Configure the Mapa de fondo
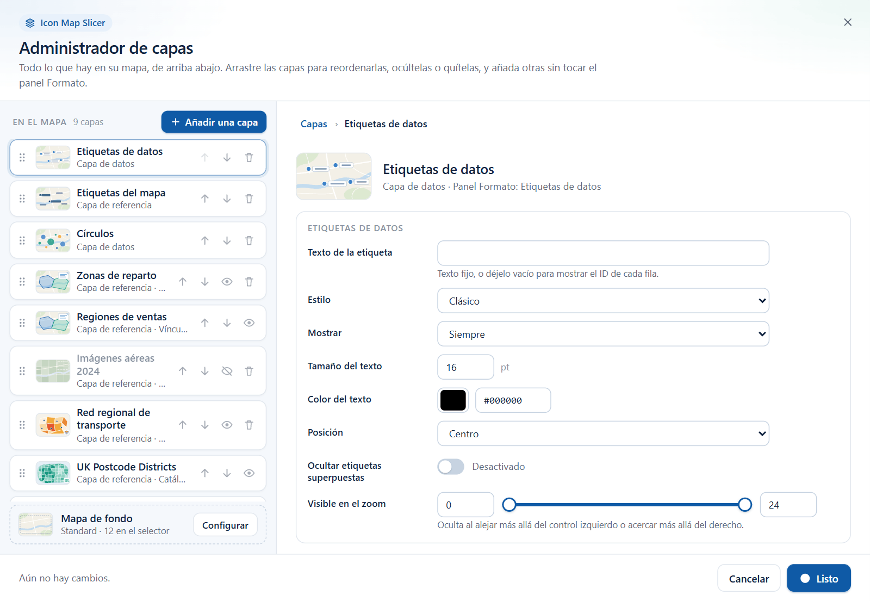This screenshot has height=601, width=870. 225,525
